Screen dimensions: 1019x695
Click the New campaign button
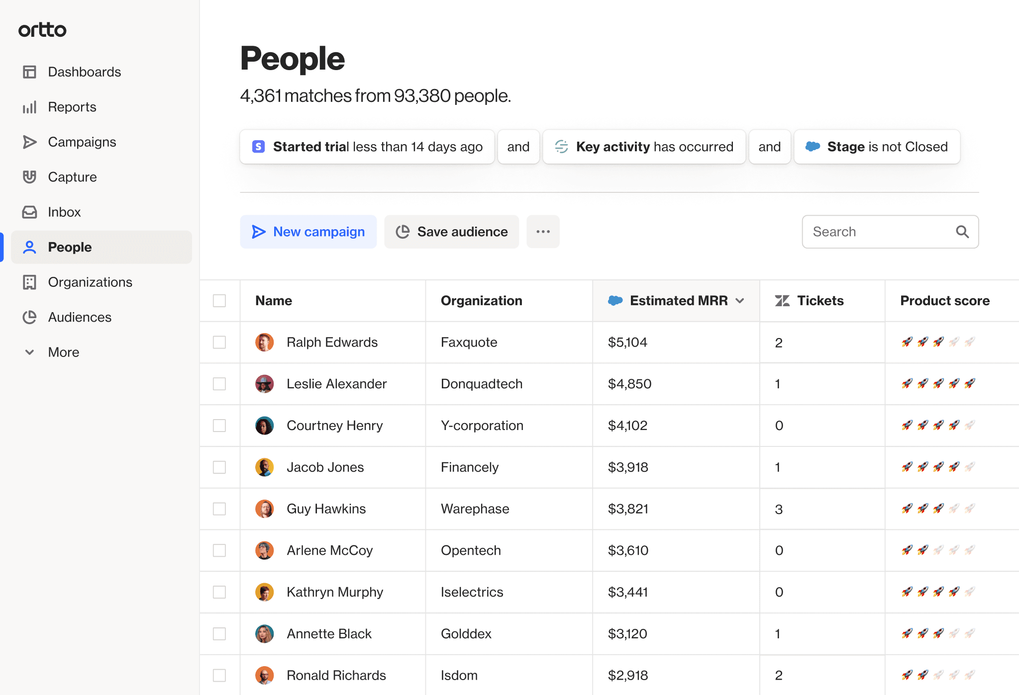tap(308, 232)
